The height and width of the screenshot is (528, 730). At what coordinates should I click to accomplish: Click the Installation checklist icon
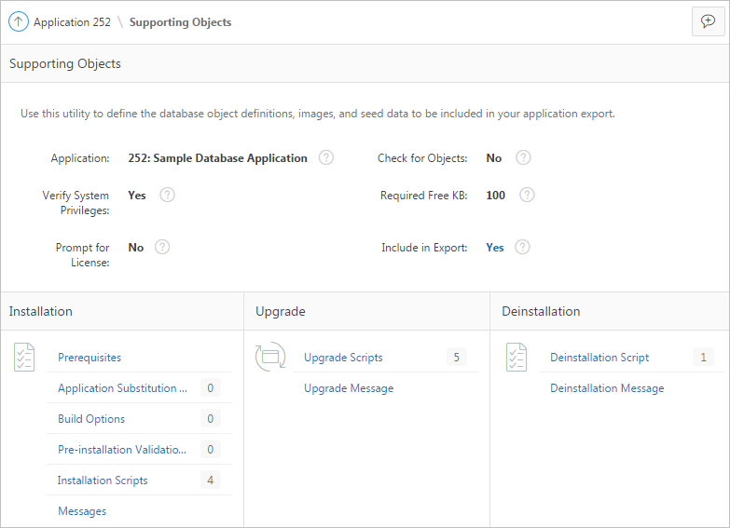[24, 358]
